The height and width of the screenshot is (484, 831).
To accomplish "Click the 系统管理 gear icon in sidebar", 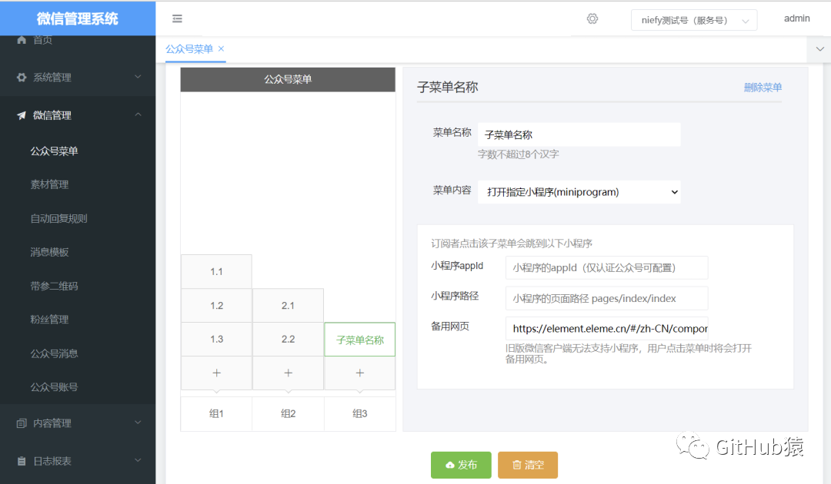I will point(22,77).
